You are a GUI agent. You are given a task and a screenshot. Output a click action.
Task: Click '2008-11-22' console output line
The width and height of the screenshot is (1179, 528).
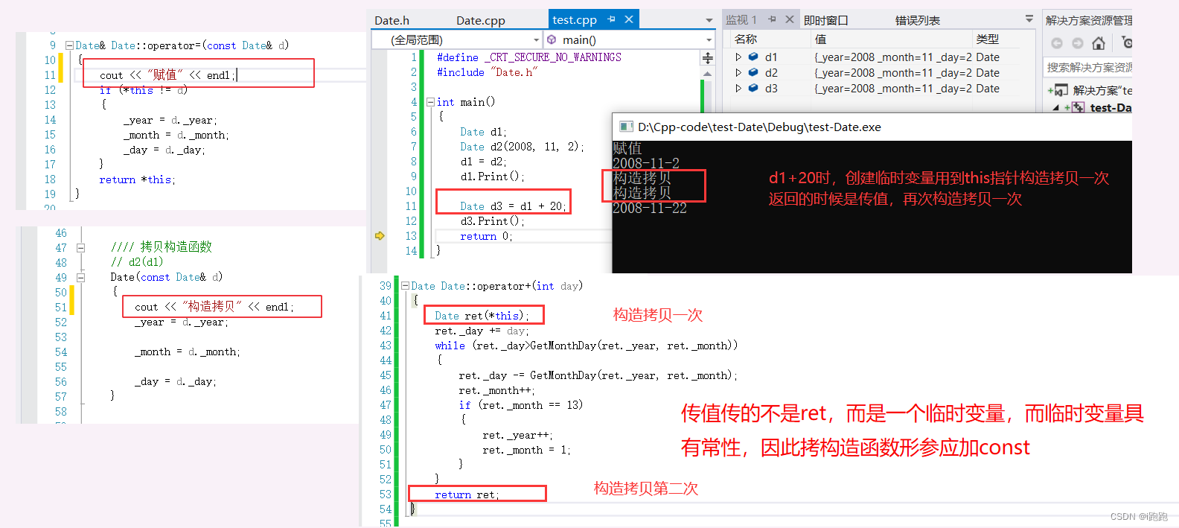point(650,209)
